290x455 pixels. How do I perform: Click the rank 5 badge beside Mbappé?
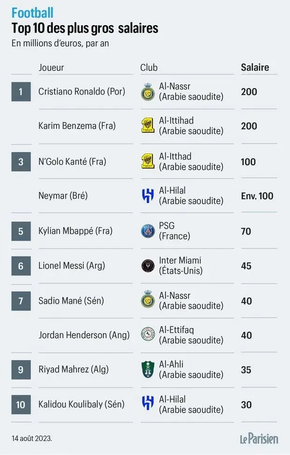pyautogui.click(x=21, y=231)
